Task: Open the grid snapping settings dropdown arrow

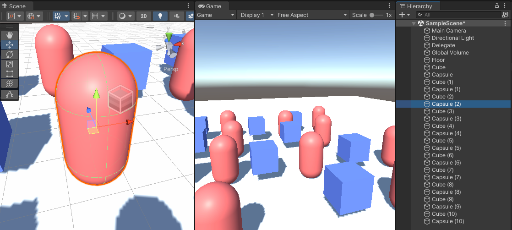Action: [85, 16]
